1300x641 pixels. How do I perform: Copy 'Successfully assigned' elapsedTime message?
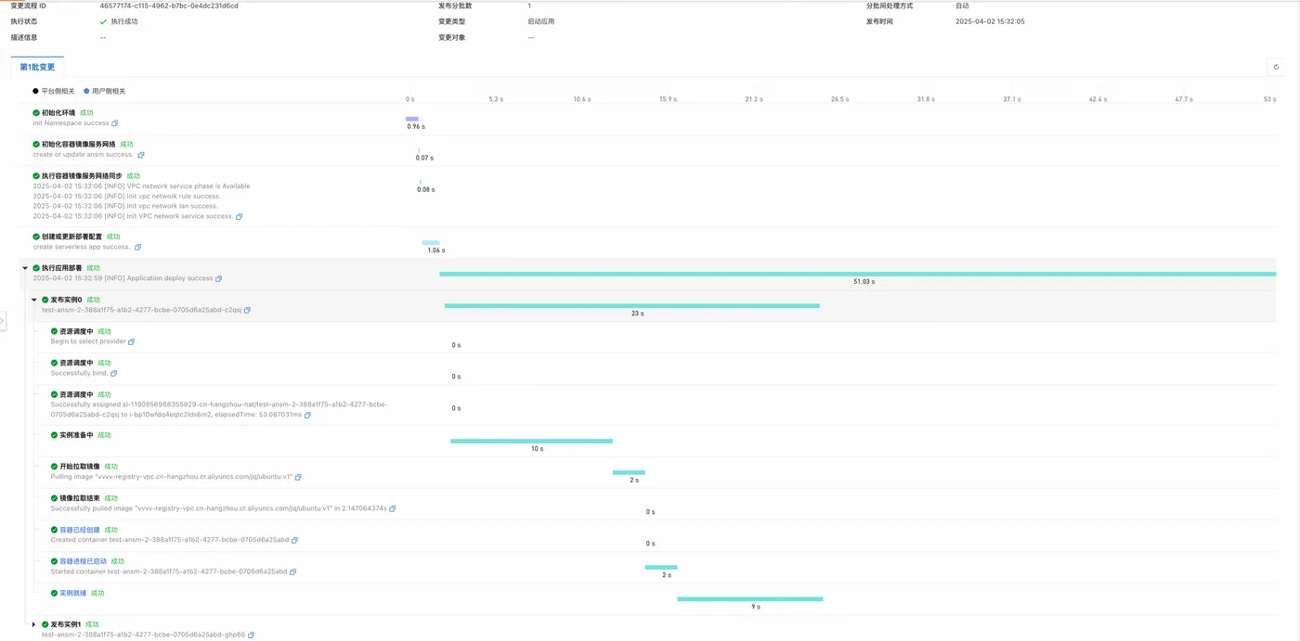pos(307,415)
